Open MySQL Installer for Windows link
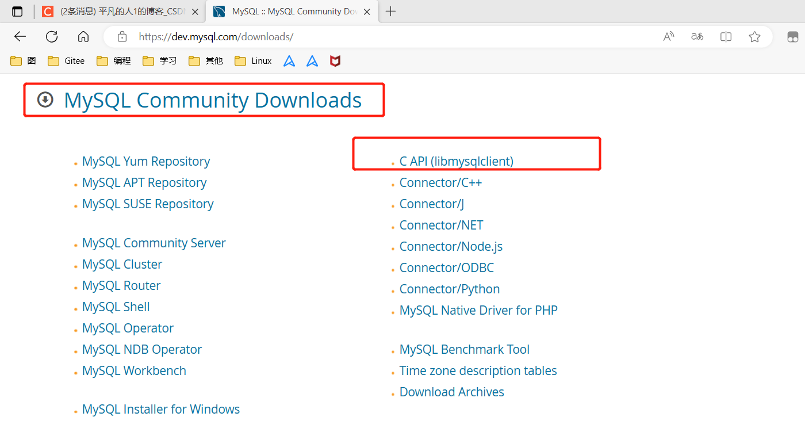805x432 pixels. [161, 410]
